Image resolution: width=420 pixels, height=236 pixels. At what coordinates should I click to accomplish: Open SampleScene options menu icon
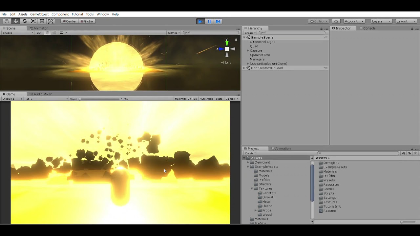(x=325, y=37)
